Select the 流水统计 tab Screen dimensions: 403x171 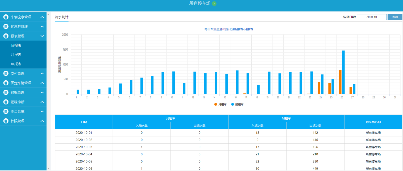(61, 17)
